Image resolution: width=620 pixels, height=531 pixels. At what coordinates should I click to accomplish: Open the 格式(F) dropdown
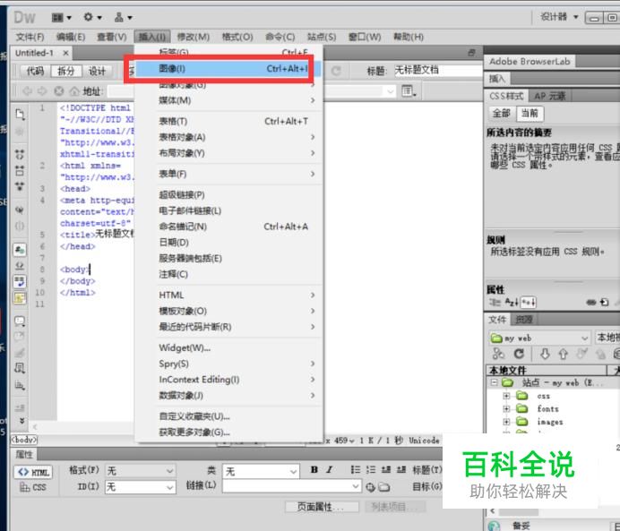click(140, 471)
